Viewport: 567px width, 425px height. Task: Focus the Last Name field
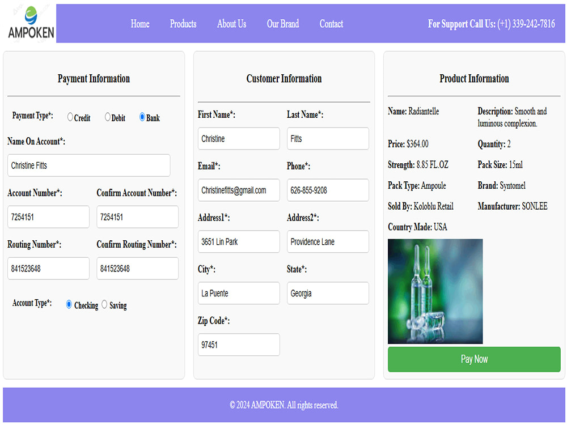point(328,138)
